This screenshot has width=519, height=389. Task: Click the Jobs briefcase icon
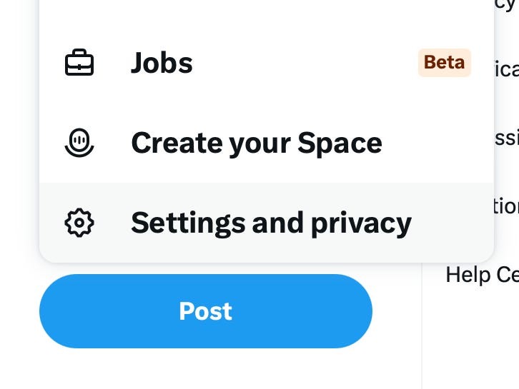coord(79,64)
